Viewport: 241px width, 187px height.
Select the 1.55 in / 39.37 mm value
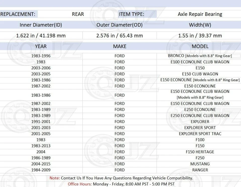tap(200, 36)
